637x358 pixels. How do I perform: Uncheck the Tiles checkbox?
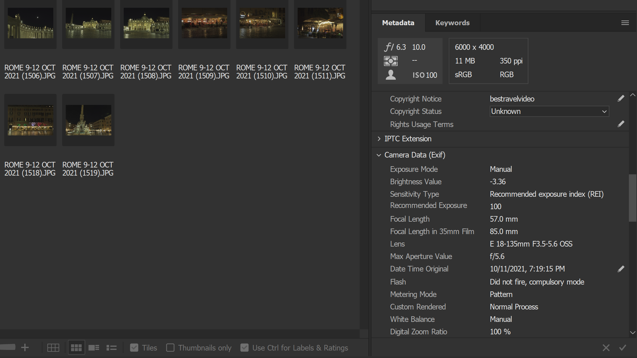click(x=134, y=347)
